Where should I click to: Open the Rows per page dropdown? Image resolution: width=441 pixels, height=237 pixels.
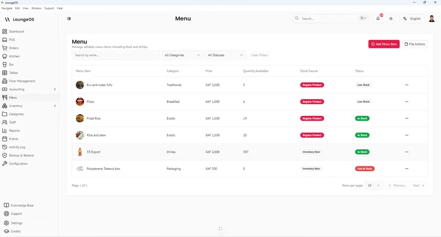[374, 185]
